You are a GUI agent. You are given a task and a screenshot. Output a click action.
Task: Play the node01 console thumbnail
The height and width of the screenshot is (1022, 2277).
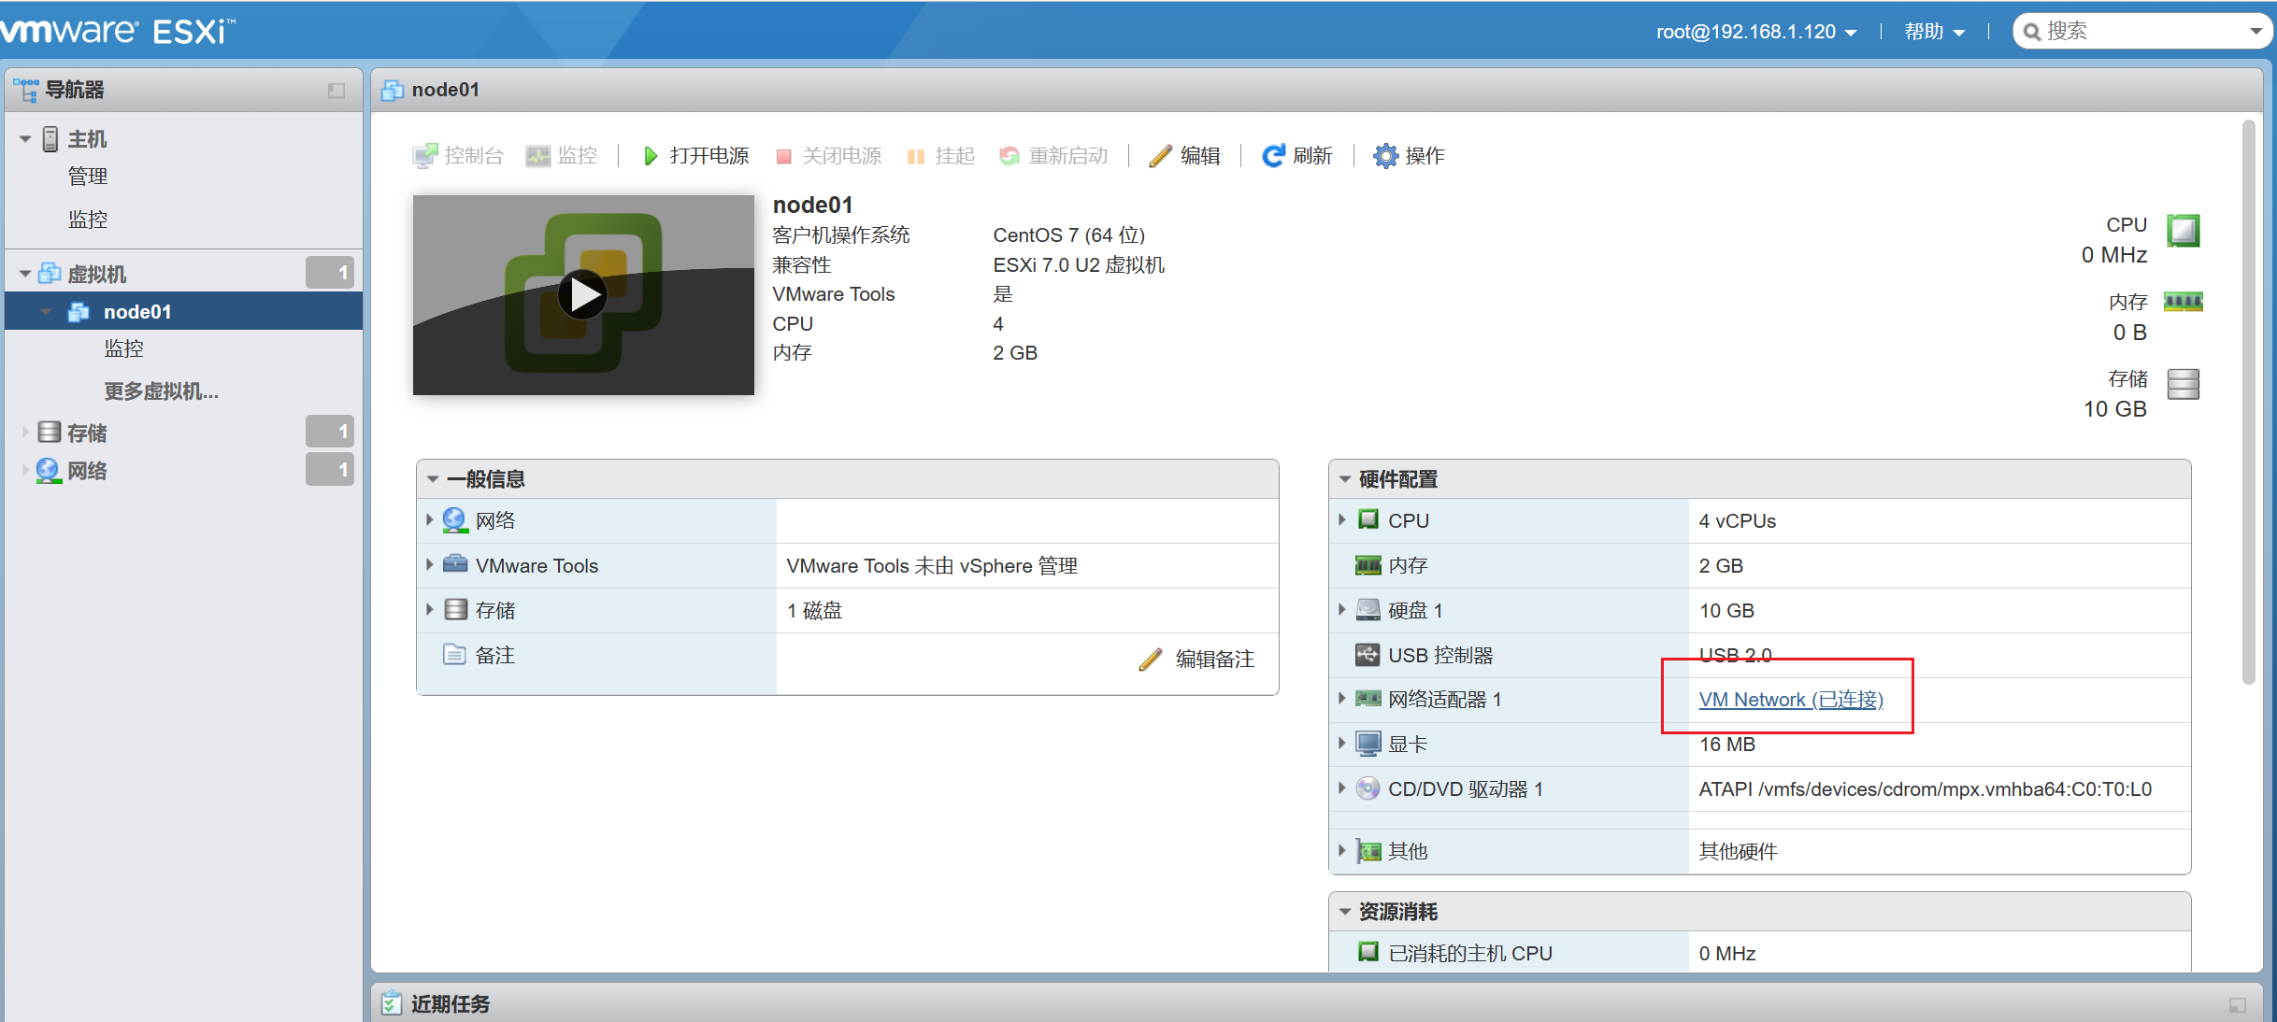582,295
